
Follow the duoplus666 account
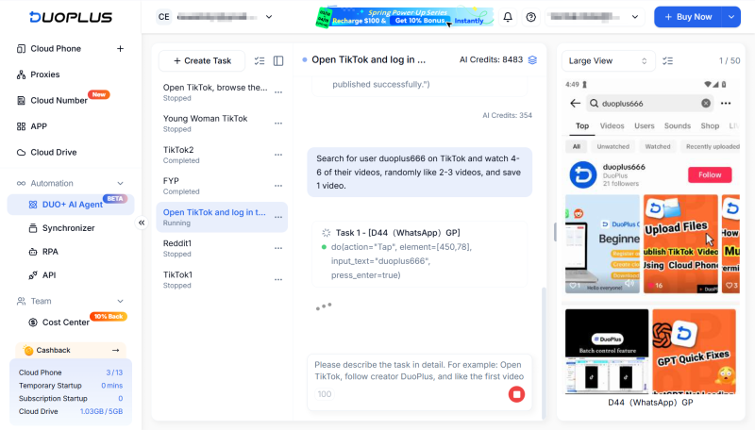click(x=710, y=174)
